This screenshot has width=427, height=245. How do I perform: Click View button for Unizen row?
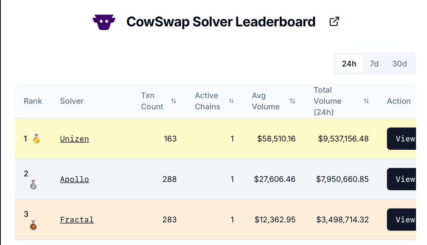coord(401,139)
